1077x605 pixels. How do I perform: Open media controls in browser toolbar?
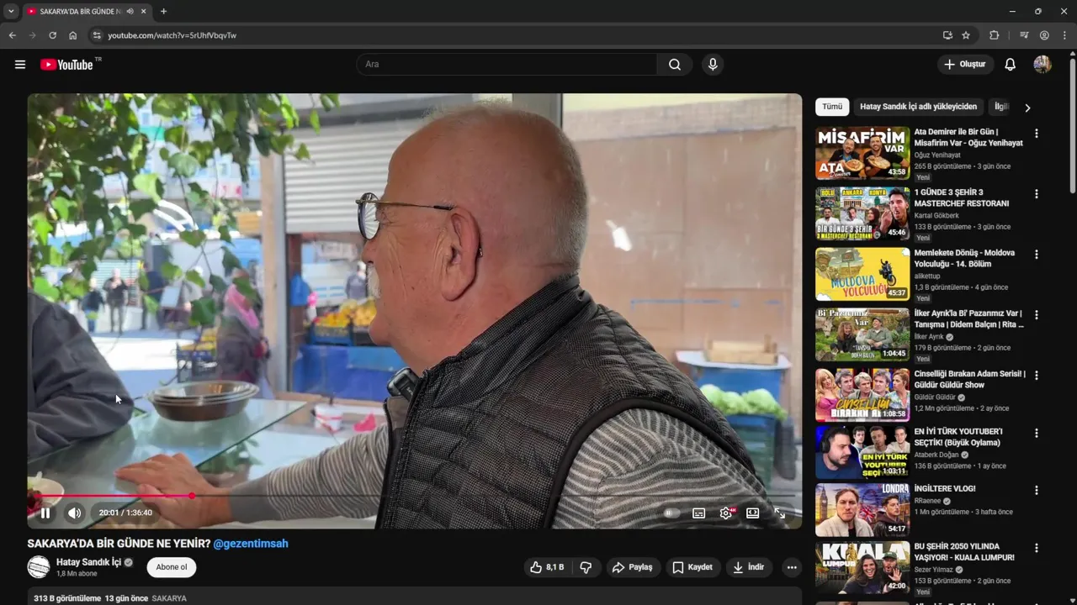point(1024,35)
